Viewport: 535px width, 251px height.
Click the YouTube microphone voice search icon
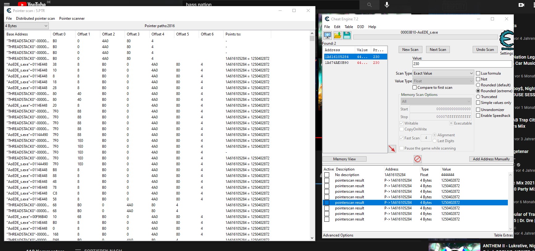pos(387,5)
